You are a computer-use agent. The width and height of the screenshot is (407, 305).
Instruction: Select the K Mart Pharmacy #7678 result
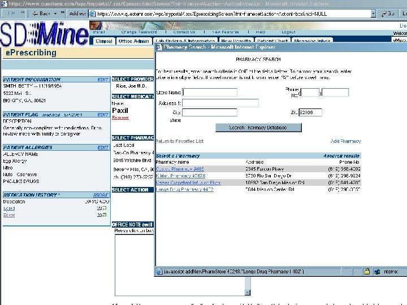(181, 176)
